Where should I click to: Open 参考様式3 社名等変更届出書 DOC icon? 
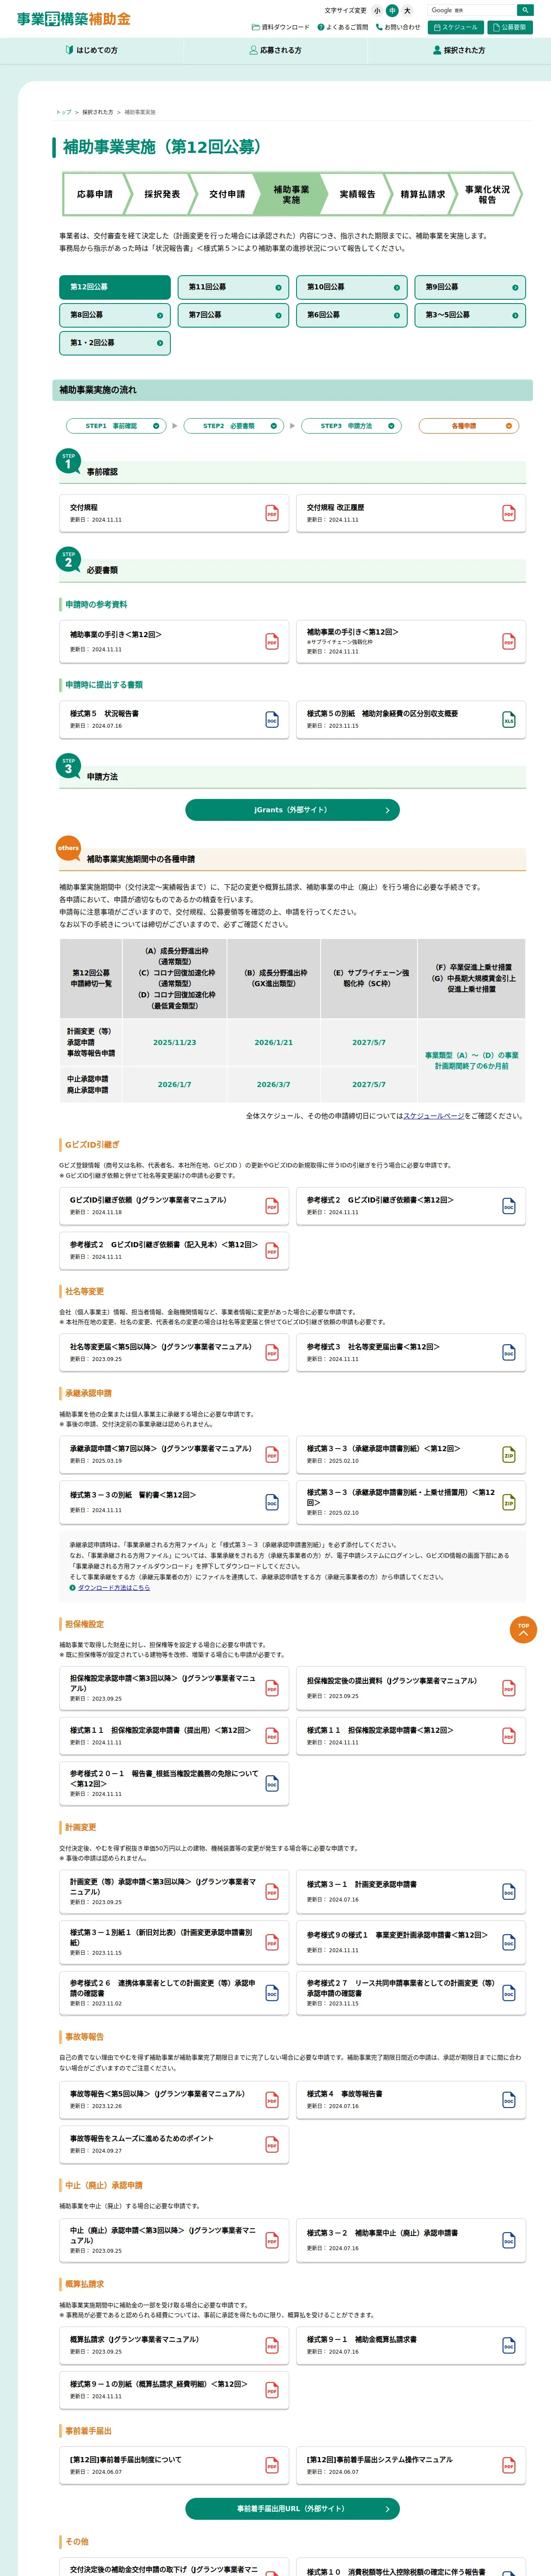pos(508,1352)
